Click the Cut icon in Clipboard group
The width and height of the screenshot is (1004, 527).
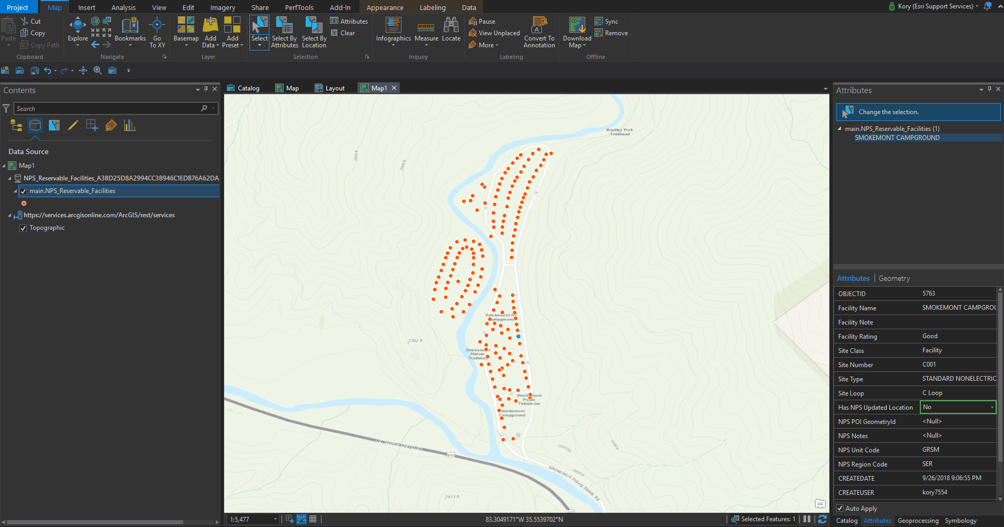[24, 22]
